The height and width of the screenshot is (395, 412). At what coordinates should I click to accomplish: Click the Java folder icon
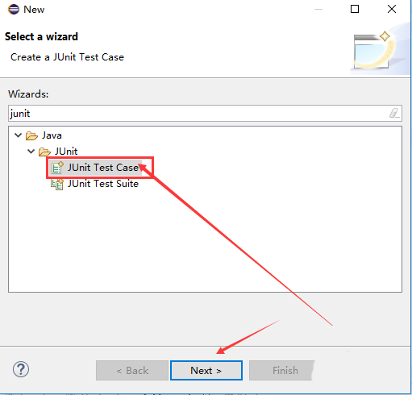pyautogui.click(x=31, y=135)
